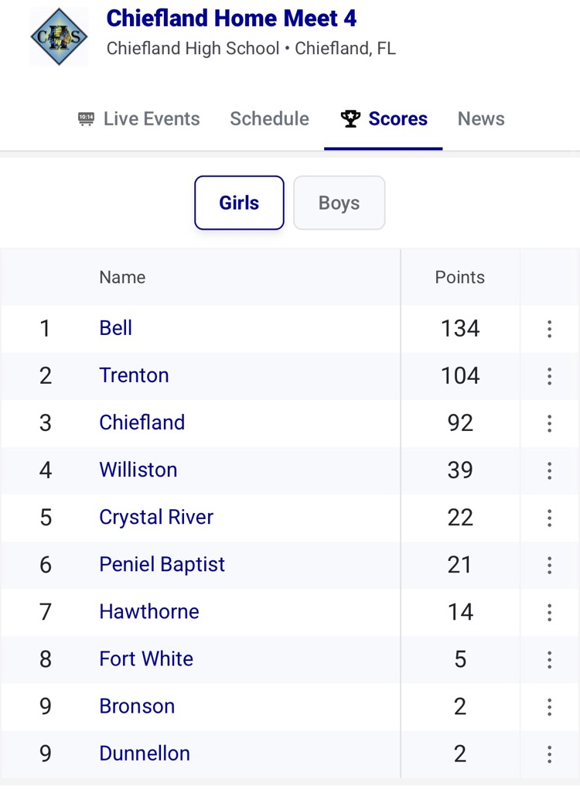
Task: Open the Live Events tab
Action: pos(139,119)
